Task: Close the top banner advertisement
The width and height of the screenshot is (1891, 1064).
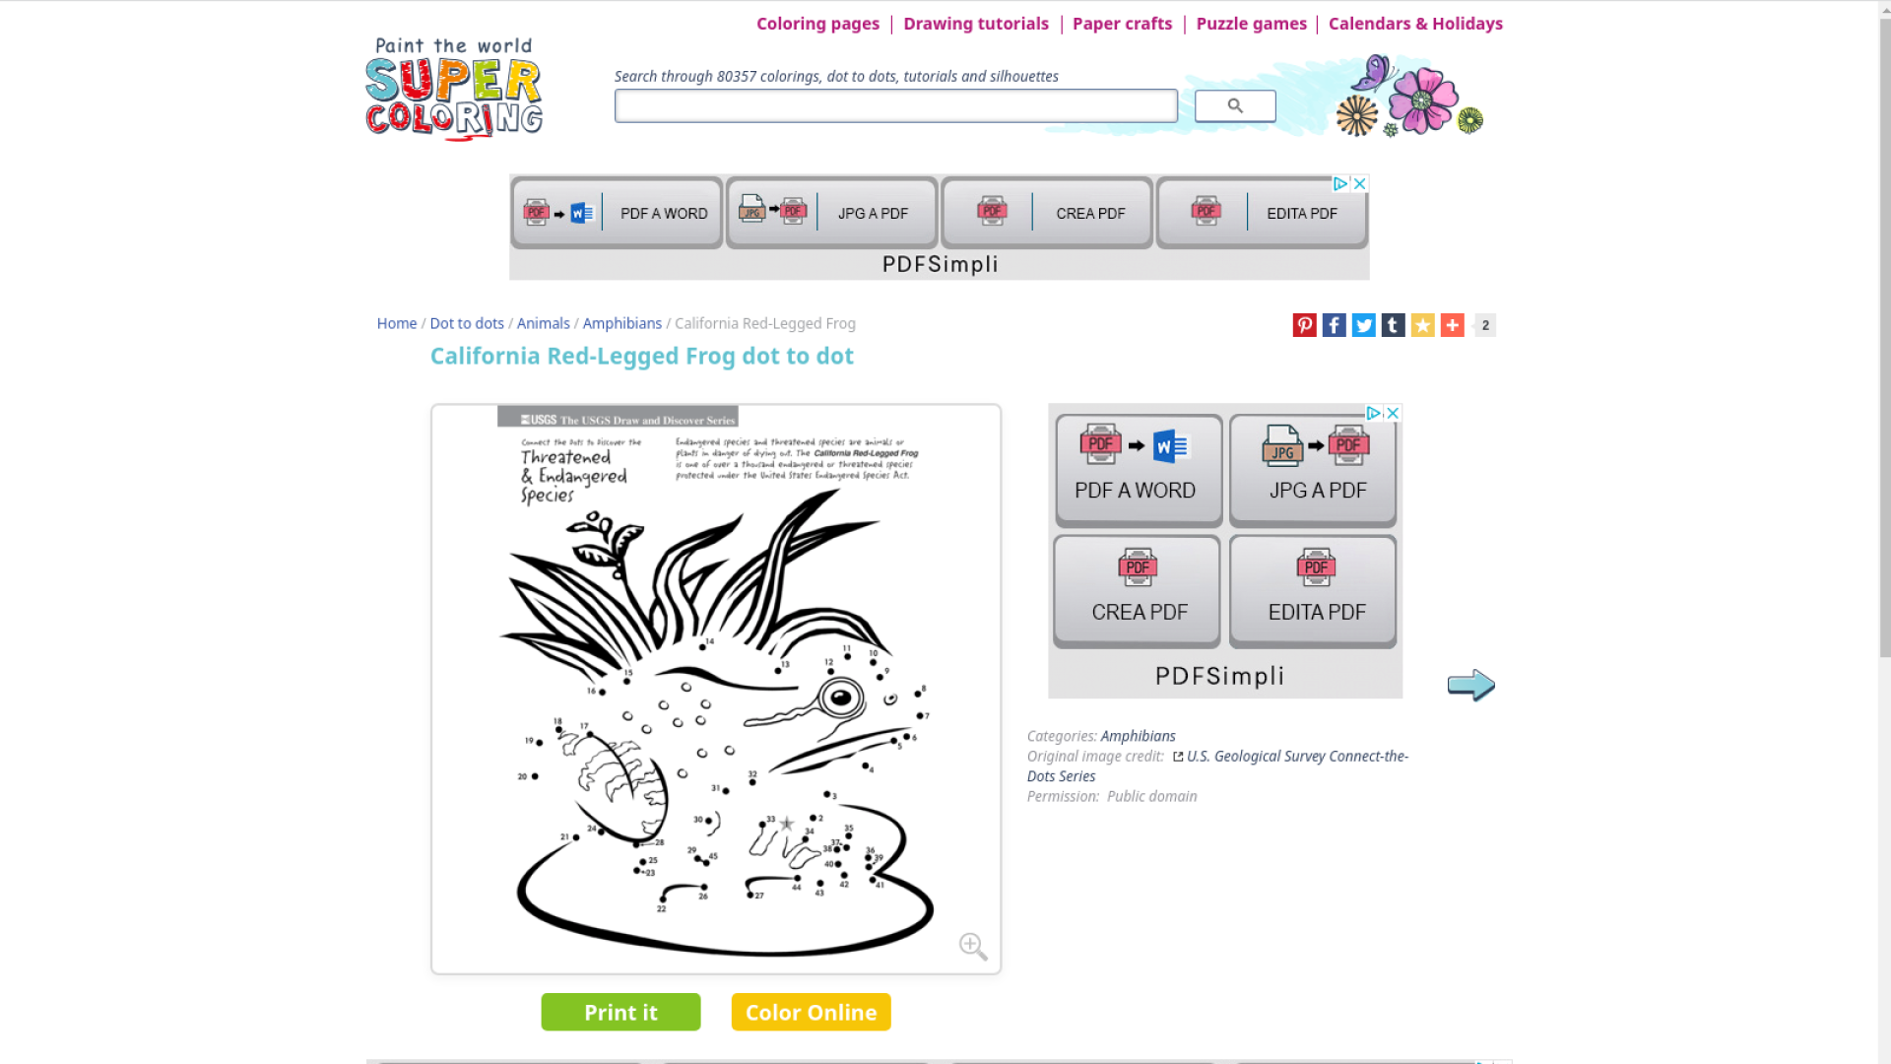Action: 1359,184
